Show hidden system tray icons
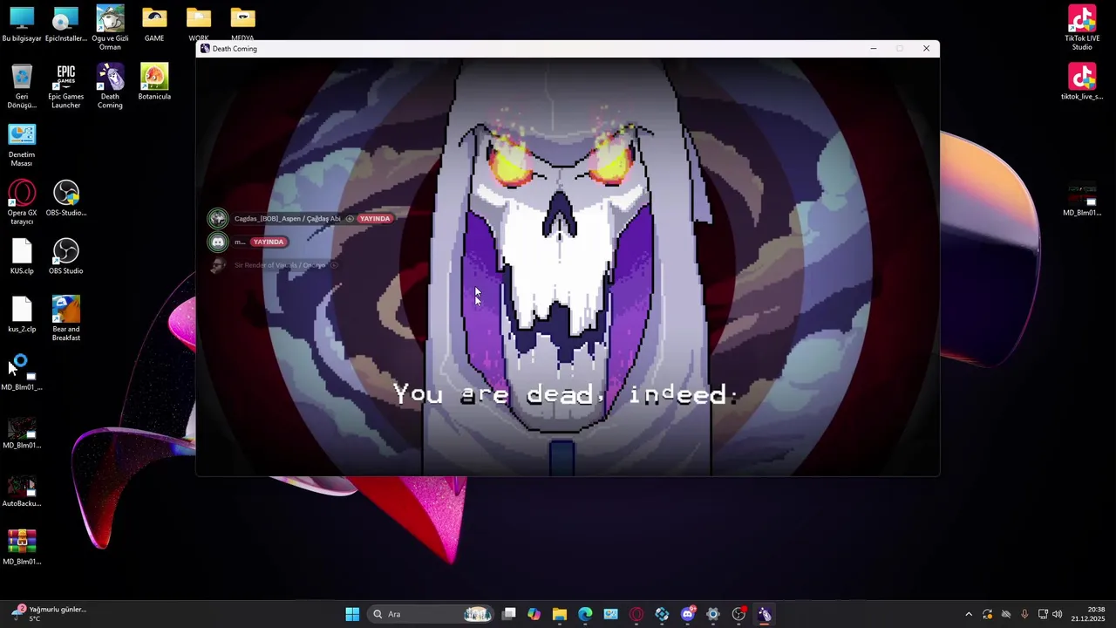This screenshot has height=628, width=1116. (968, 614)
